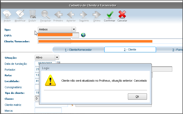Click the warning message text about Protheus
This screenshot has height=114, width=183.
(104, 81)
